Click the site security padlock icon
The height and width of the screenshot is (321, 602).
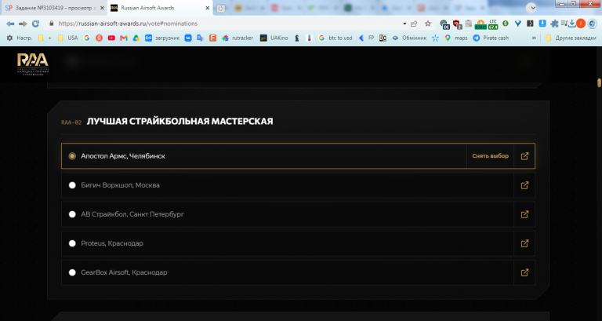[x=52, y=24]
